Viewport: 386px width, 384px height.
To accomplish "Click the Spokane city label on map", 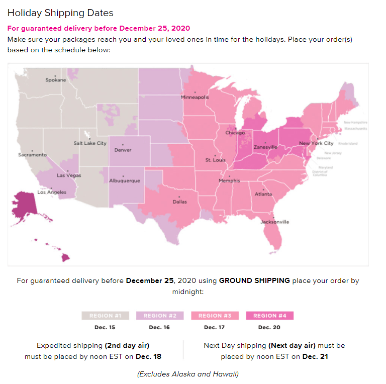I will click(55, 80).
